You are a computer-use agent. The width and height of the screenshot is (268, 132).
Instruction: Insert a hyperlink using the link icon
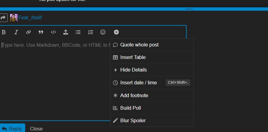coord(29,32)
